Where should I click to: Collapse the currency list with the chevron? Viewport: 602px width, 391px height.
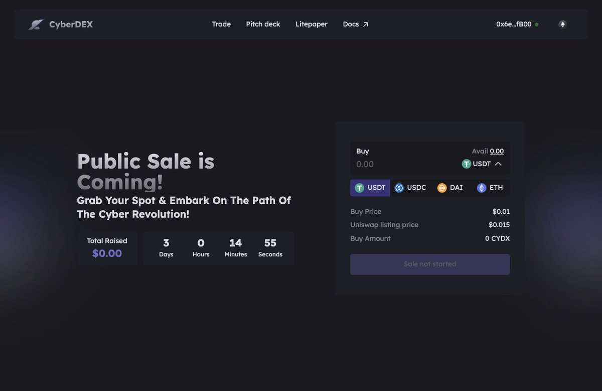click(x=498, y=164)
